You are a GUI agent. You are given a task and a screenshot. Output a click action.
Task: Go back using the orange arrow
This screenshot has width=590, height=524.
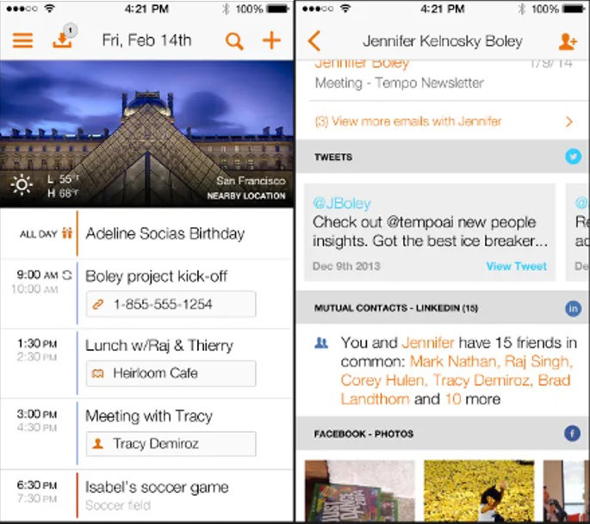coord(314,40)
